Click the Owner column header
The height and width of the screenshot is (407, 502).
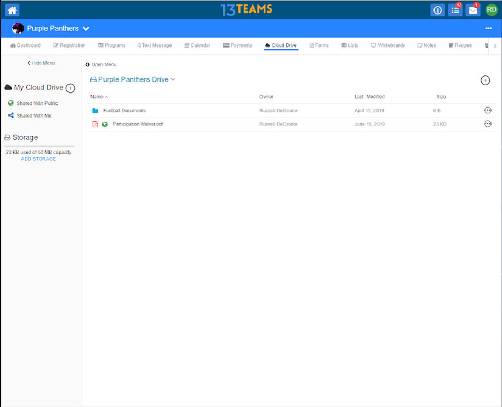[x=266, y=97]
